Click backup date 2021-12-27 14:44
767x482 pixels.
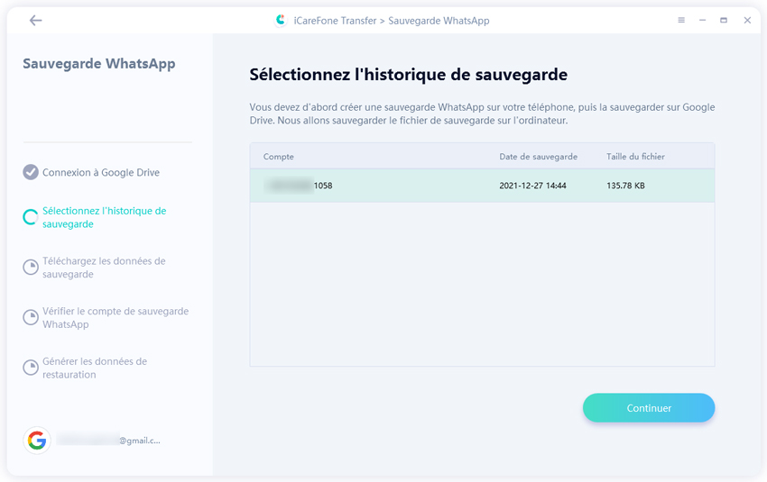pos(532,186)
